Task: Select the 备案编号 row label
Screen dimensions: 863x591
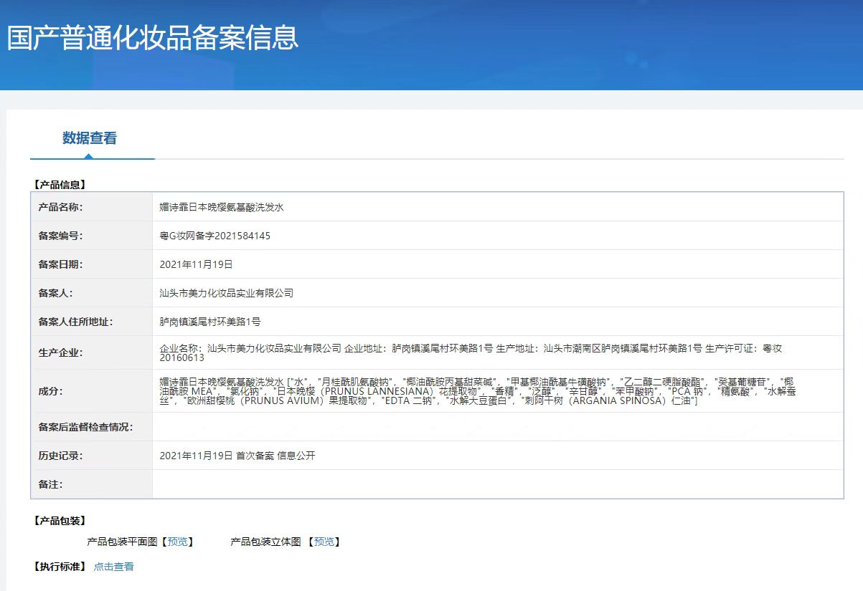Action: 61,236
